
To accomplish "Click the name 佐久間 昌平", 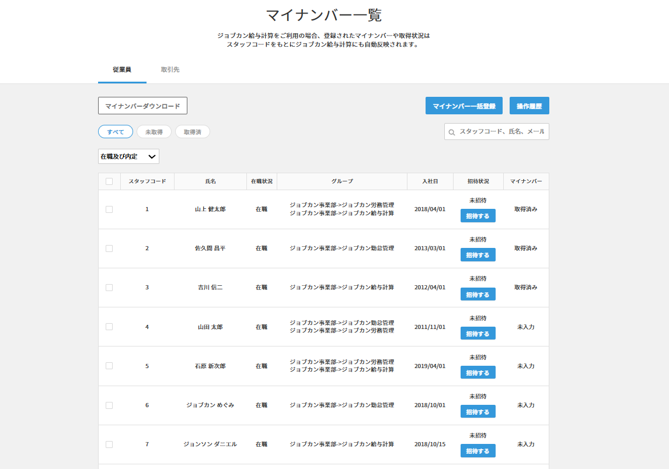I will 210,249.
